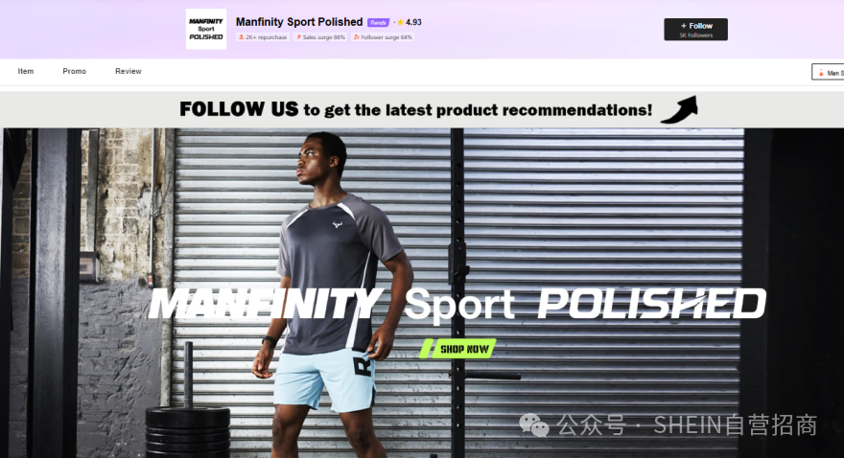Click the MANFINITY Sport POLISHED hero banner text
This screenshot has width=844, height=458.
click(457, 304)
